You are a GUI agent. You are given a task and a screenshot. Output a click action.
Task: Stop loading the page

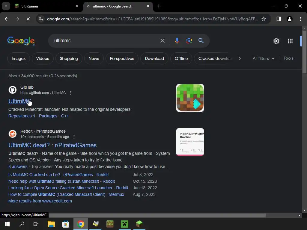28,19
